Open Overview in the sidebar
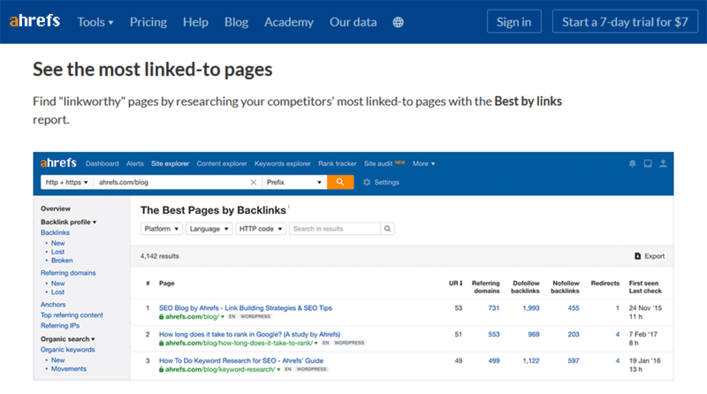 56,208
